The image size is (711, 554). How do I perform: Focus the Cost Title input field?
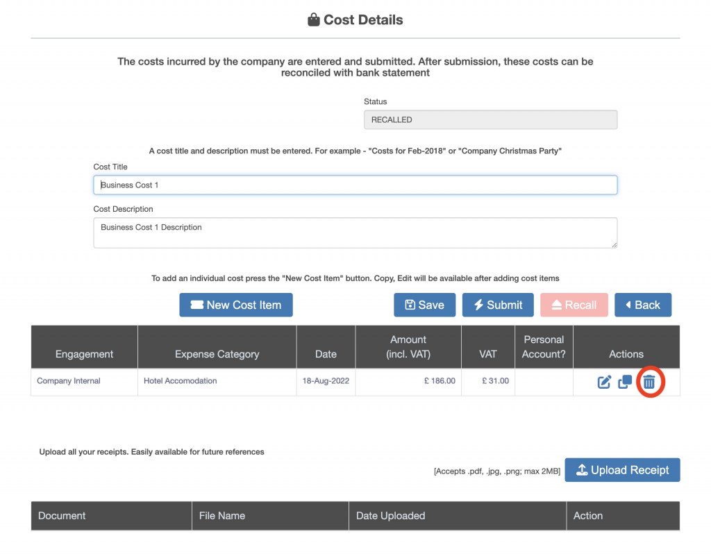click(355, 185)
